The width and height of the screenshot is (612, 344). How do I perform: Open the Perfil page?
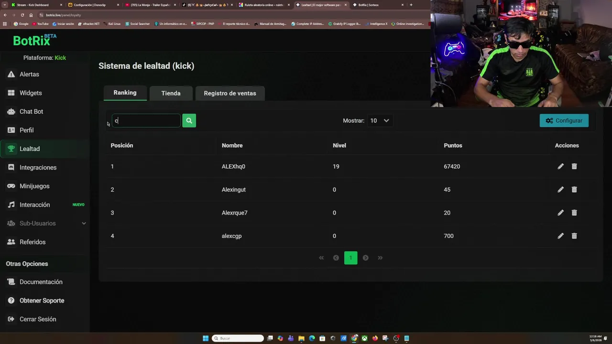26,130
